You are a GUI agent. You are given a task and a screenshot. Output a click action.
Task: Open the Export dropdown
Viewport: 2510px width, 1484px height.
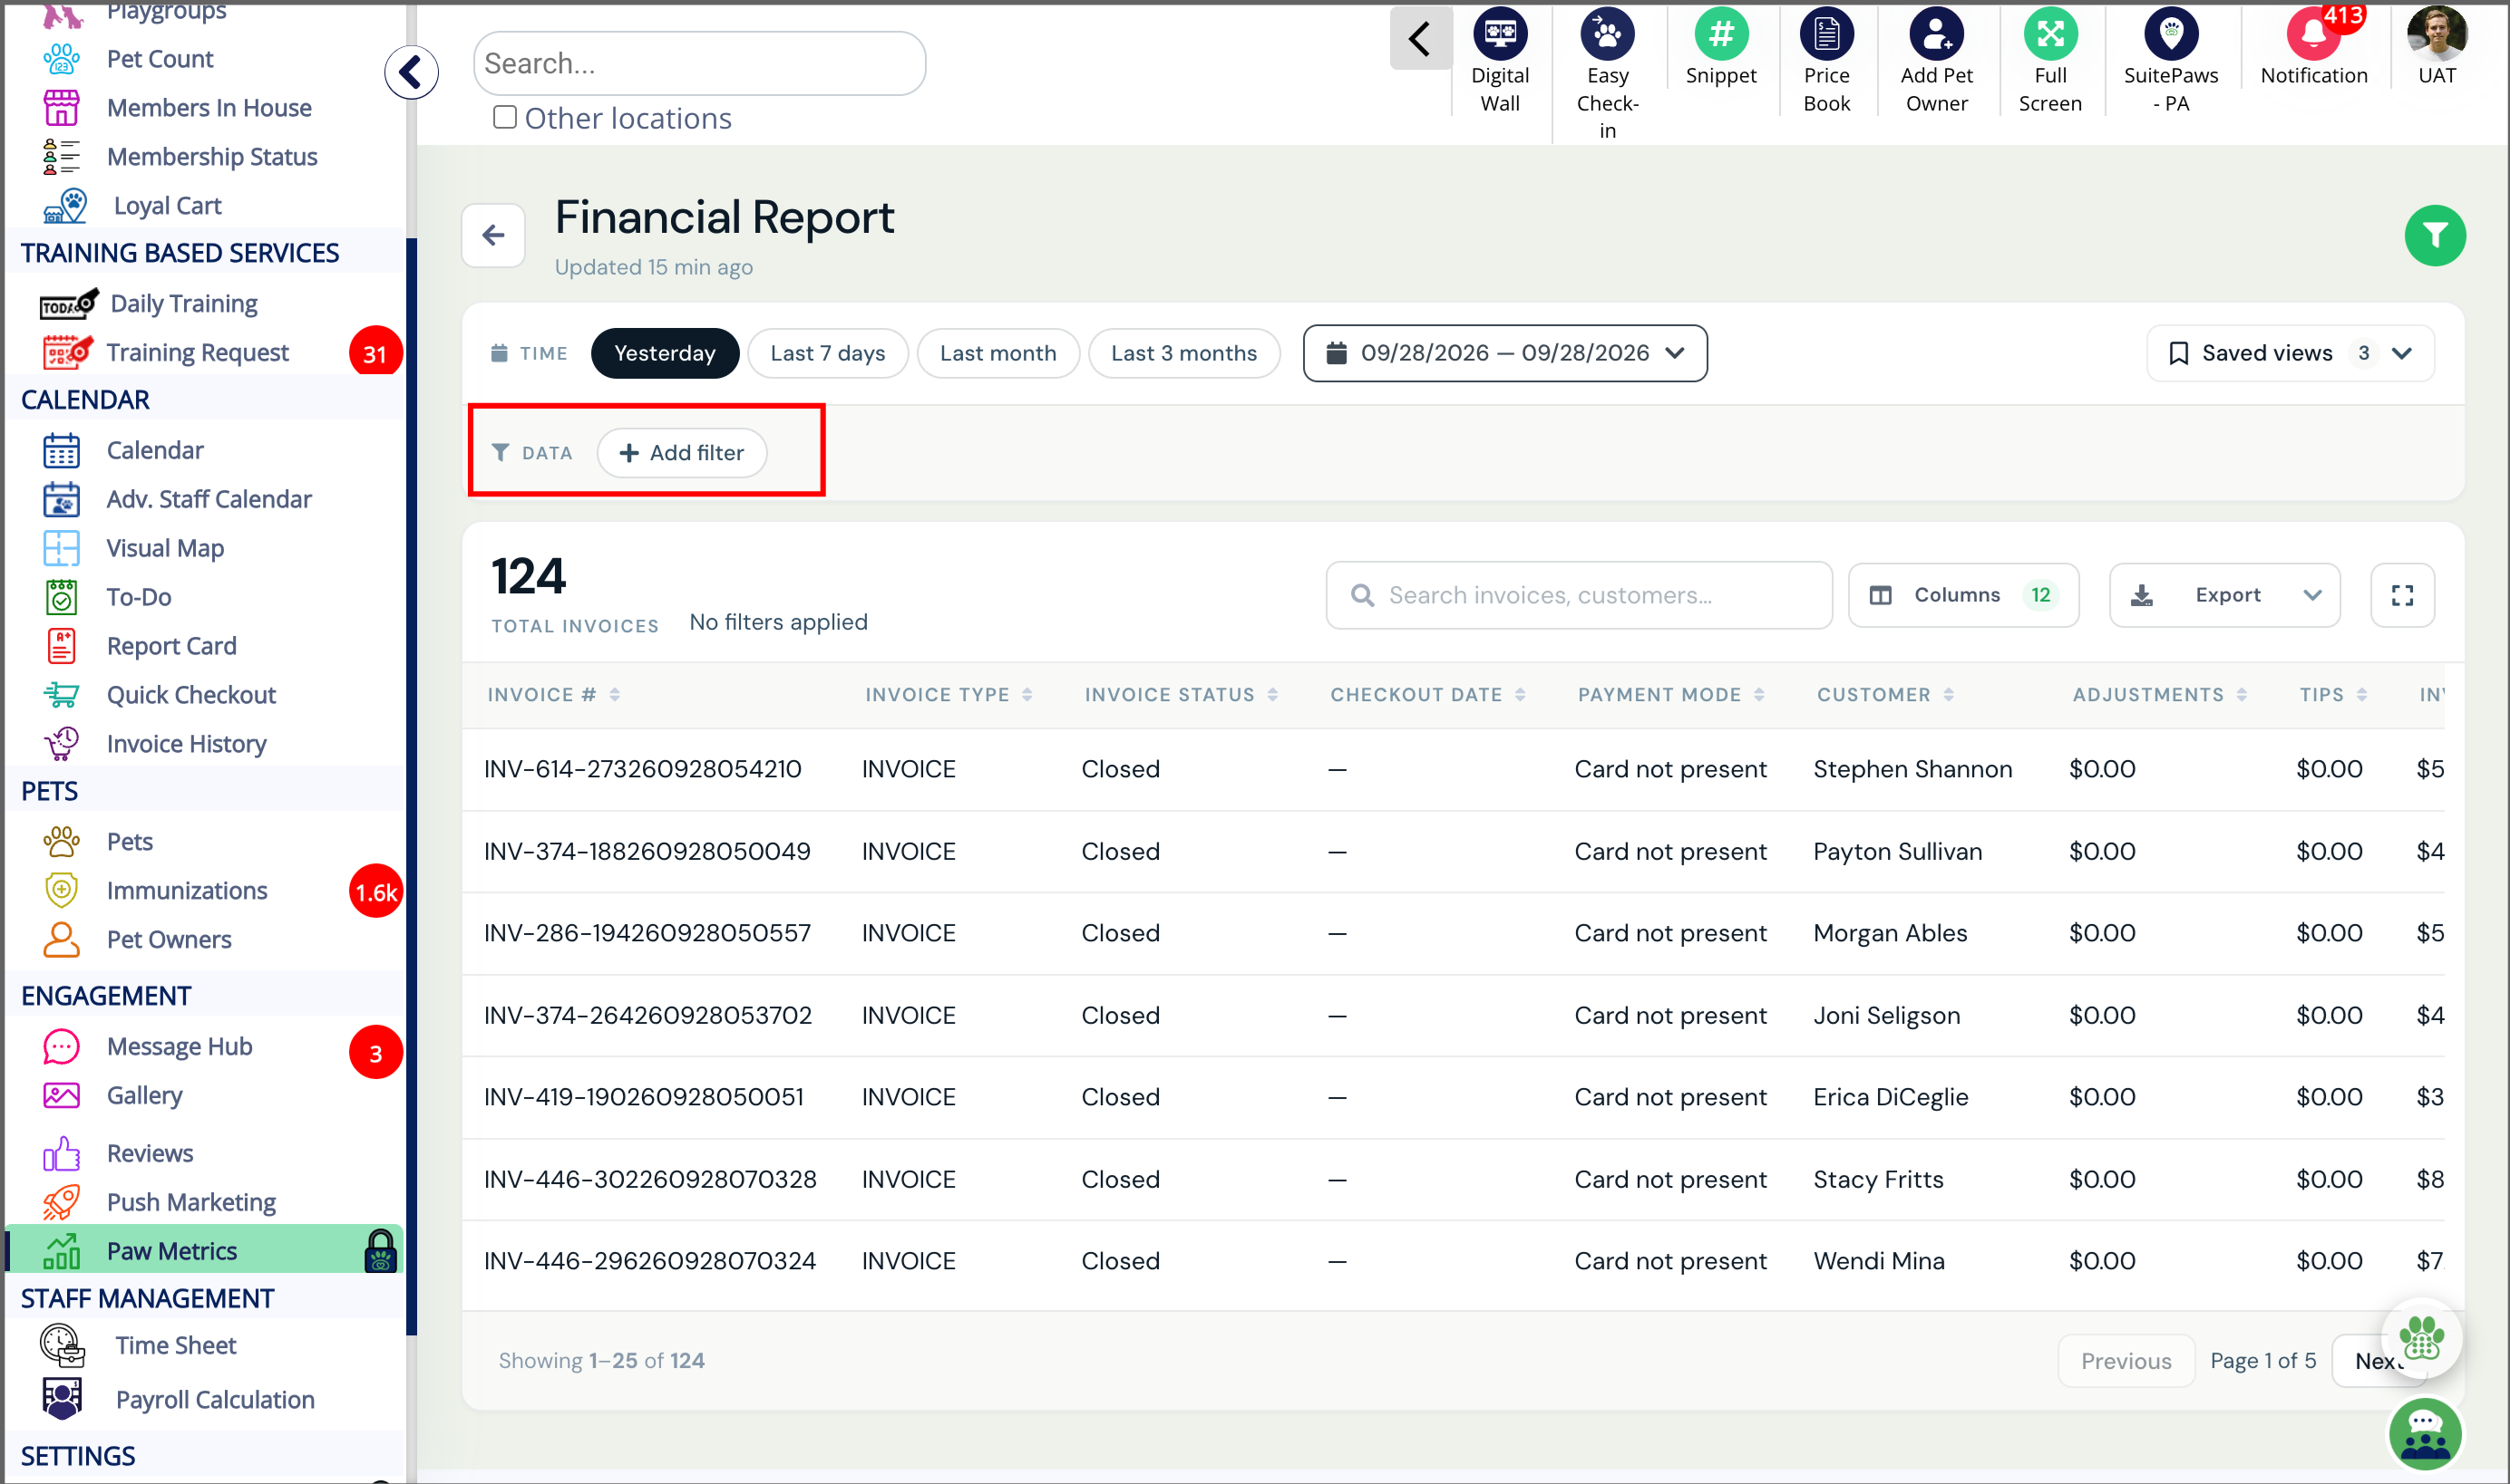2224,596
